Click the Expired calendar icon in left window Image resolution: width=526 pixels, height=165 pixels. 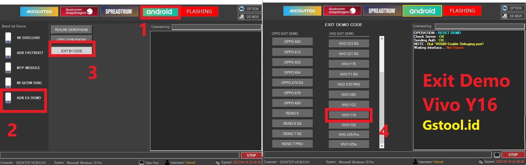[x=217, y=162]
